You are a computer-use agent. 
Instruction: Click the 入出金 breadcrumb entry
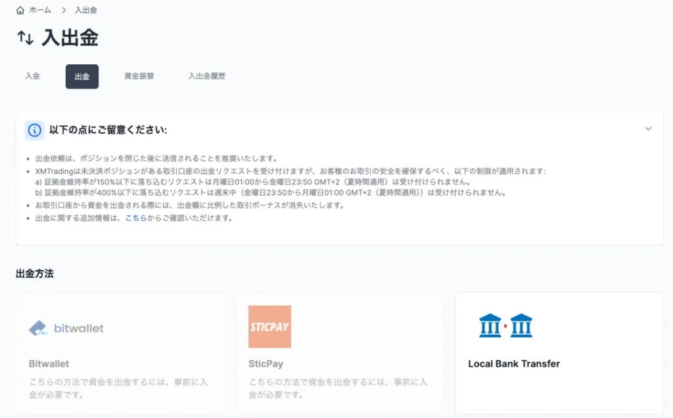[87, 10]
